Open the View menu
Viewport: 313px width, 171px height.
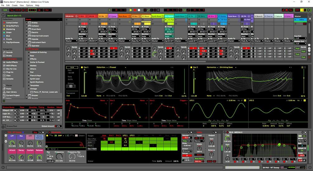(21, 5)
